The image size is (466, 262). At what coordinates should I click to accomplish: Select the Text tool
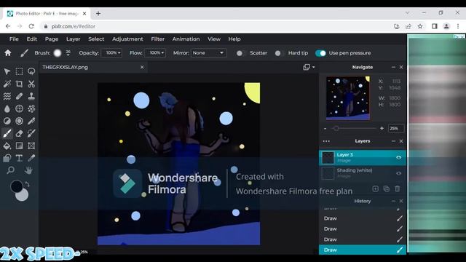click(19, 158)
